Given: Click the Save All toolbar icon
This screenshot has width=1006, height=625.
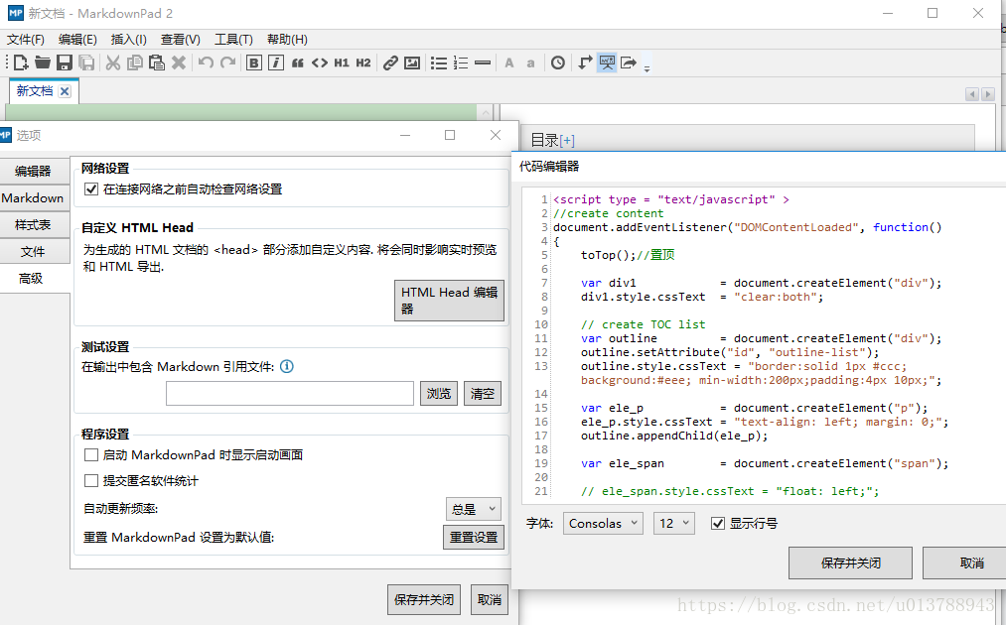Looking at the screenshot, I should pyautogui.click(x=86, y=62).
